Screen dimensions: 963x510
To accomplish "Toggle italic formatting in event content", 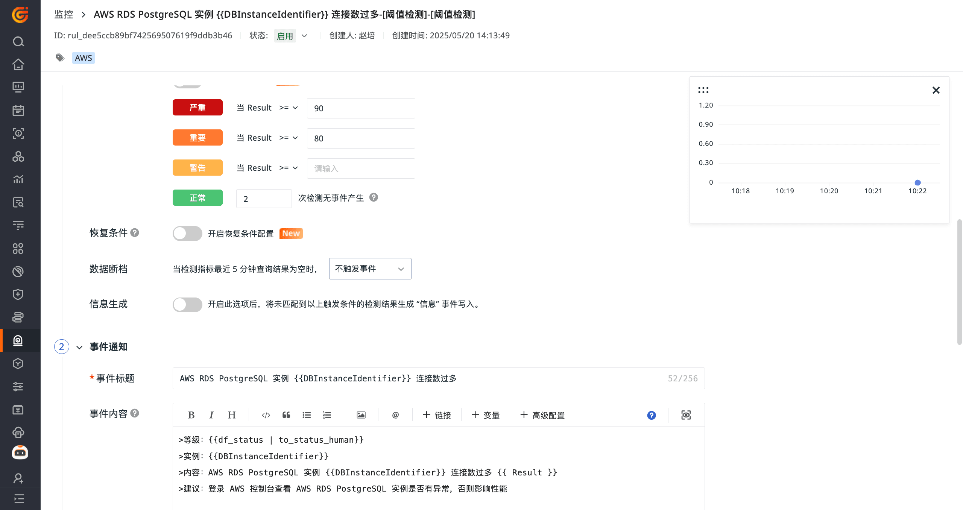I will point(211,415).
